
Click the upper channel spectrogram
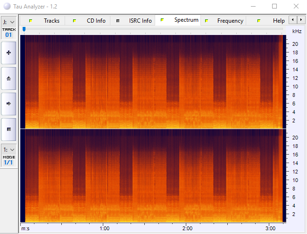(151, 81)
